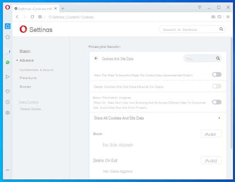Open Messenger icon in sidebar
Screen dimensions: 235x182
[8, 51]
